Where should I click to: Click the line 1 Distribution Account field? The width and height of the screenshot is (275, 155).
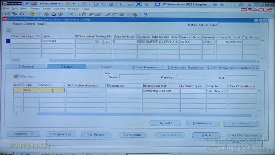[86, 90]
